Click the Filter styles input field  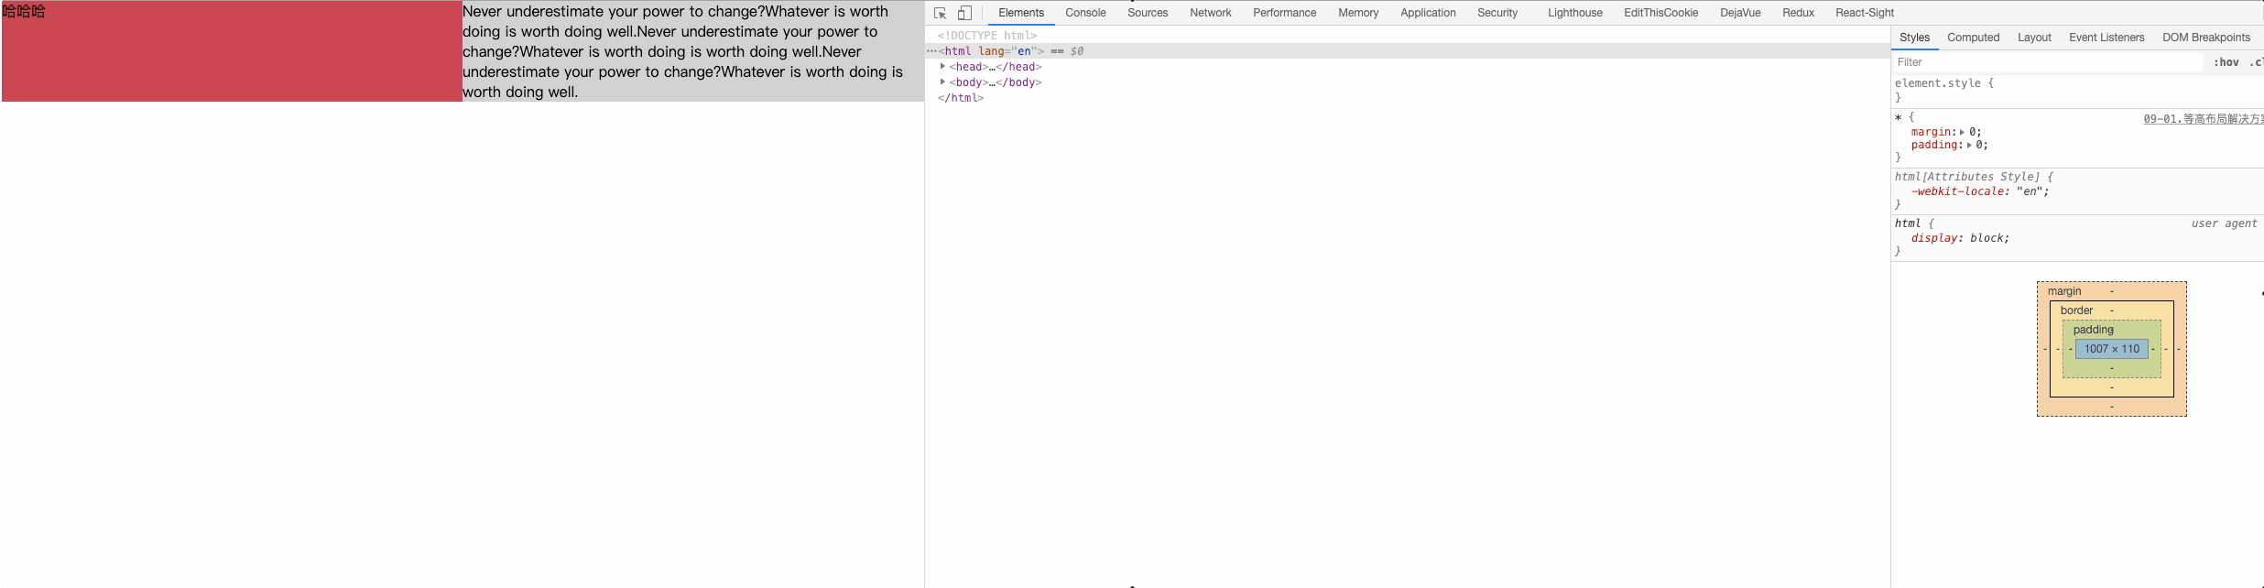[x=2047, y=62]
